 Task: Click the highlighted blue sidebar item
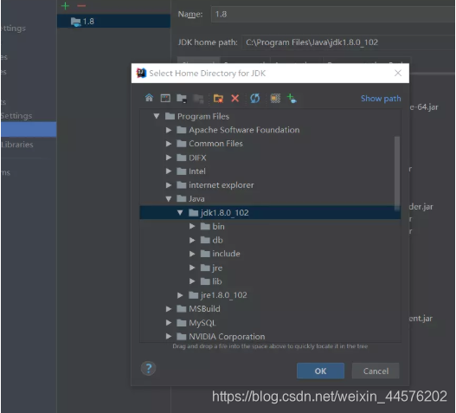tap(29, 129)
